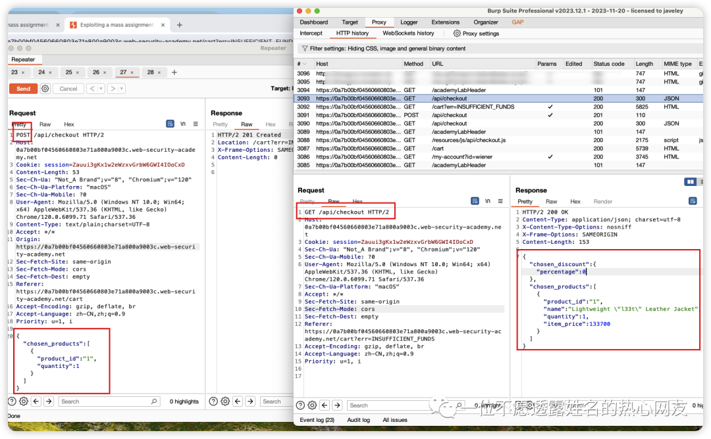Image resolution: width=711 pixels, height=439 pixels.
Task: Toggle proxy response pretty-print message icon
Action: point(693,201)
